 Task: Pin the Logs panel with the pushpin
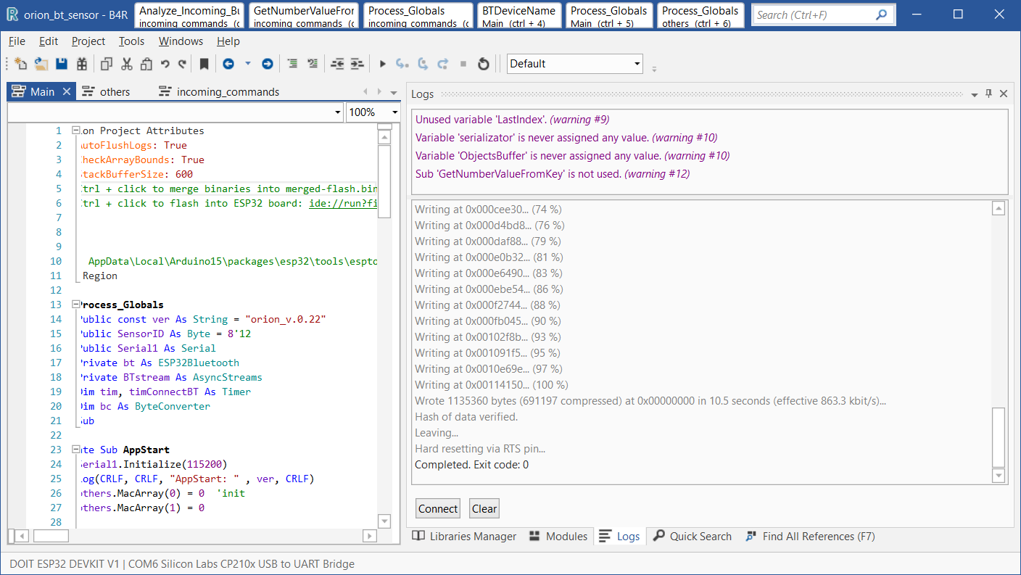[988, 94]
